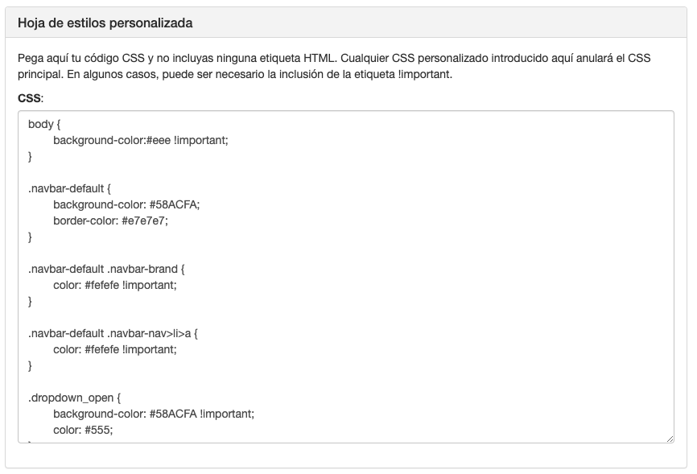Place cursor on the 'body {' line
The height and width of the screenshot is (474, 697).
pos(44,124)
